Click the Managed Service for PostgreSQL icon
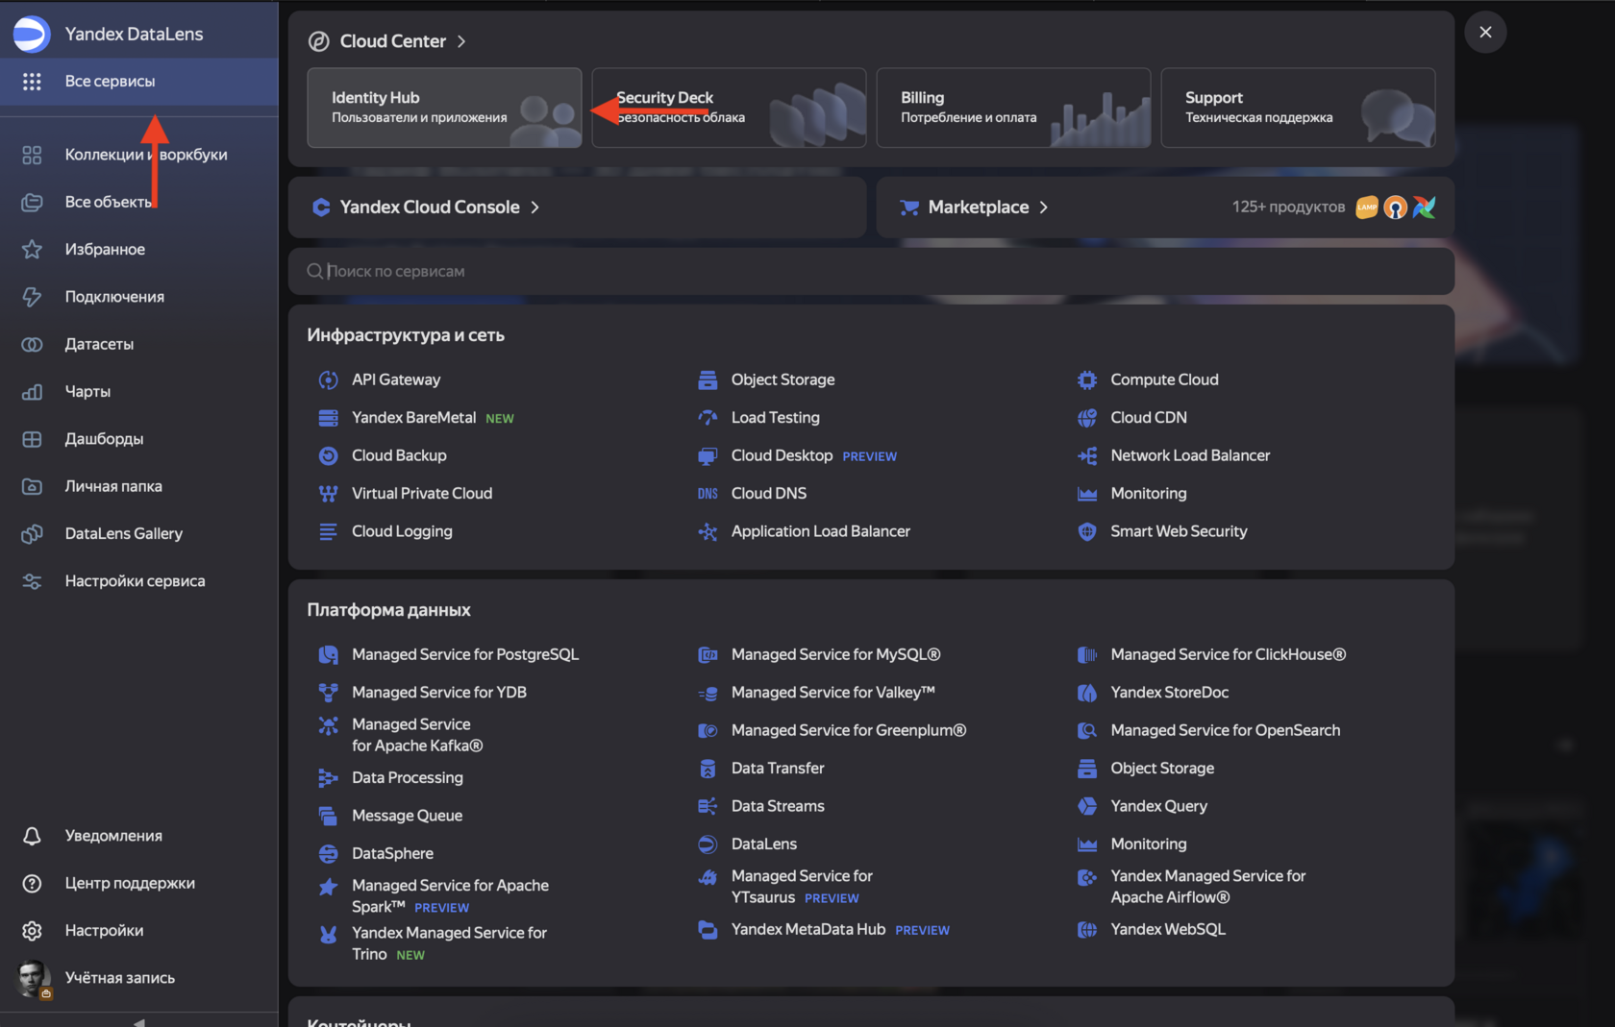 coord(328,655)
